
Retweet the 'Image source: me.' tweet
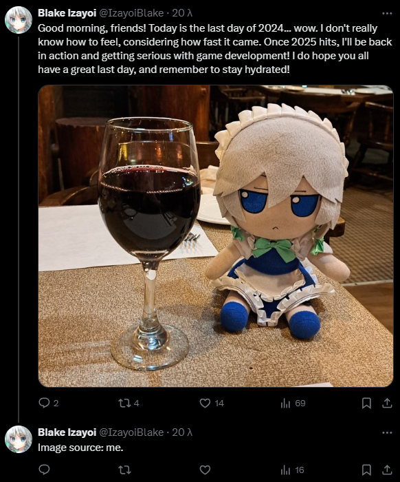click(x=124, y=470)
